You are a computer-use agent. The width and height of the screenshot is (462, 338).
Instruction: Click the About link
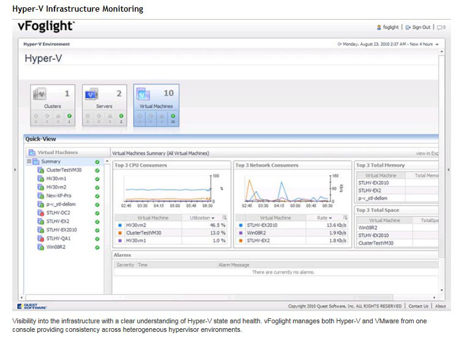(x=441, y=306)
